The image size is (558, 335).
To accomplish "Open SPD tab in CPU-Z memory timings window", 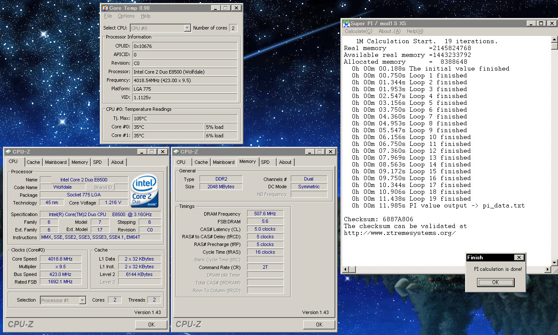I will pos(266,163).
